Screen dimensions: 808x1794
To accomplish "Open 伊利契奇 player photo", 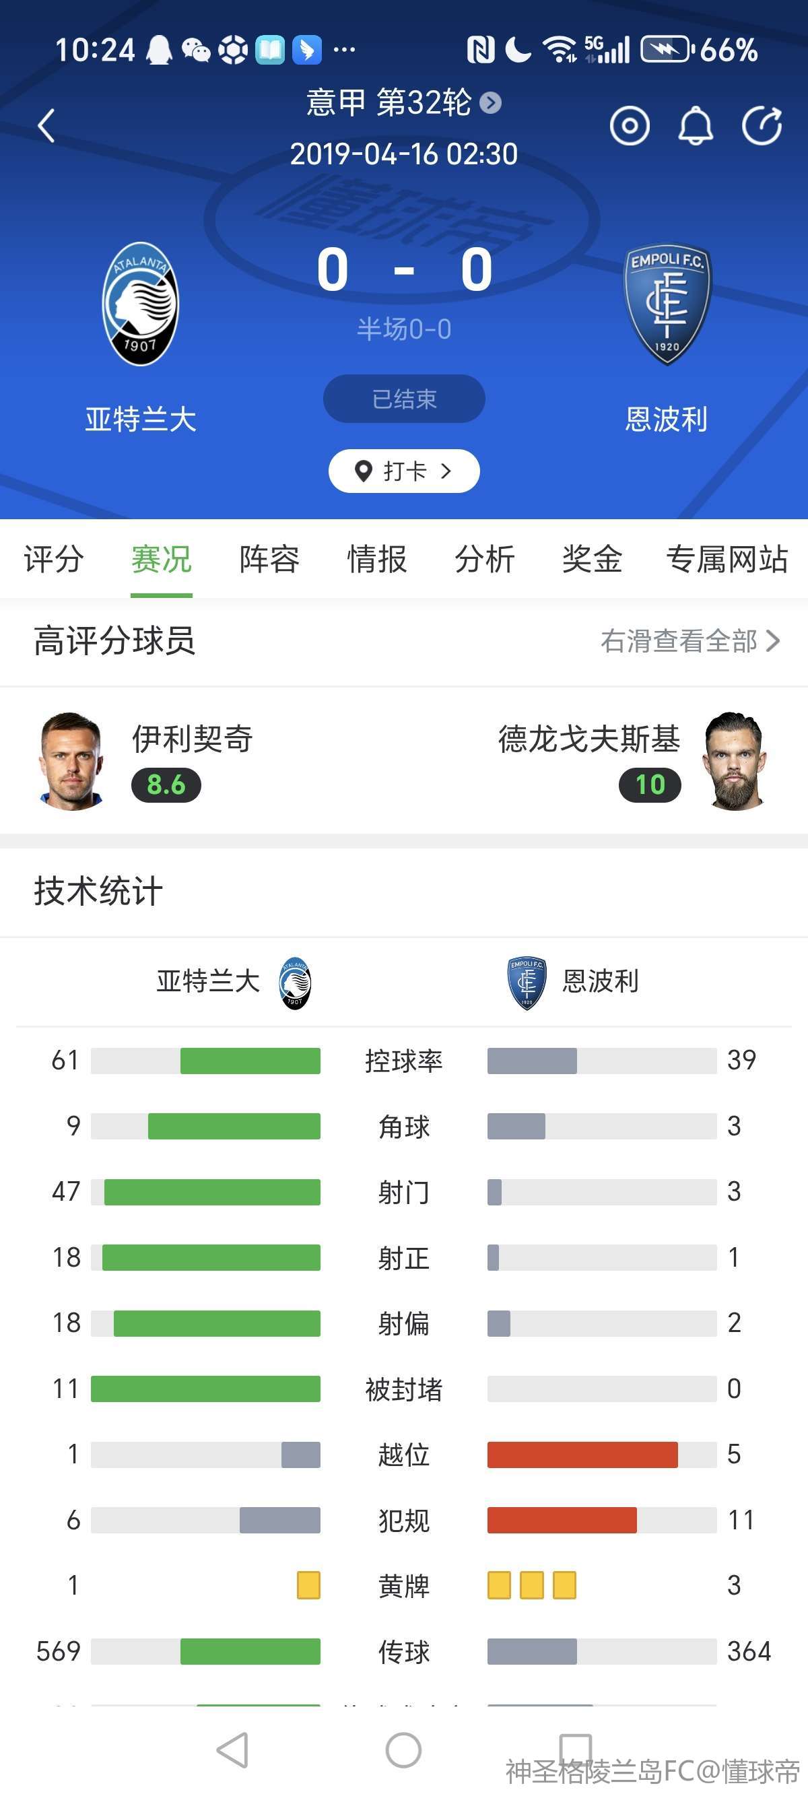I will 71,760.
